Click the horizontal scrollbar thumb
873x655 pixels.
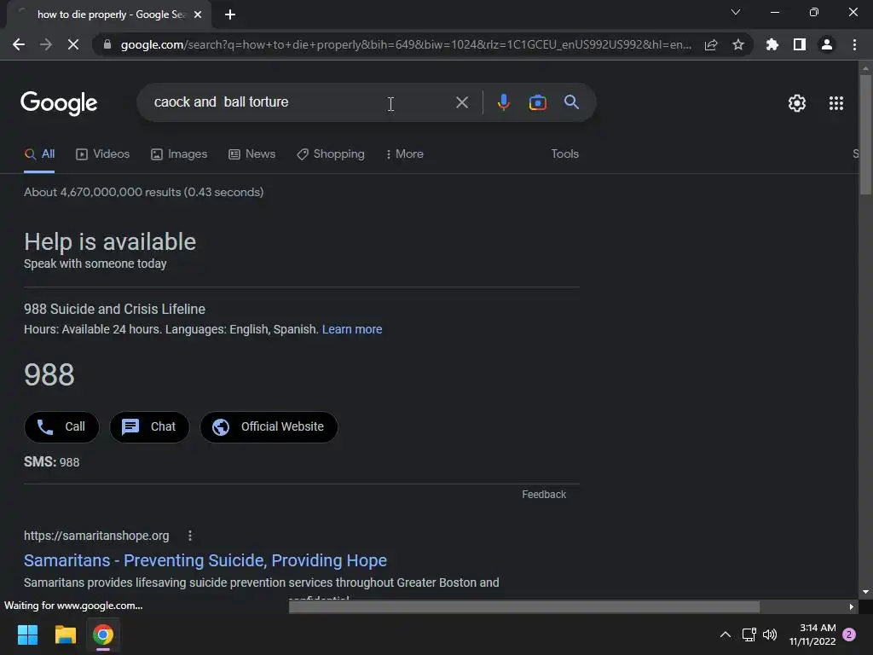(x=524, y=606)
